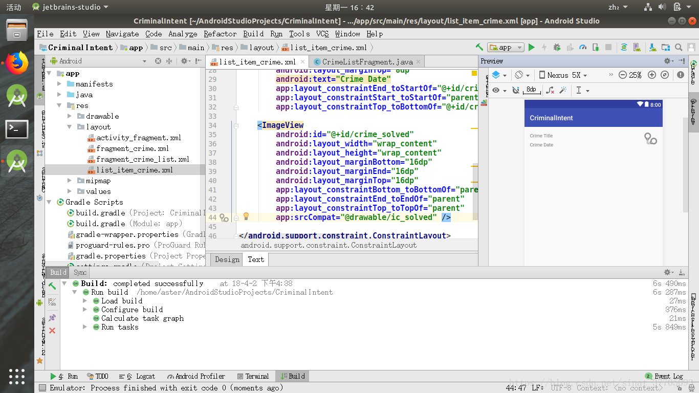
Task: Stop the build with the red X icon
Action: click(x=52, y=331)
